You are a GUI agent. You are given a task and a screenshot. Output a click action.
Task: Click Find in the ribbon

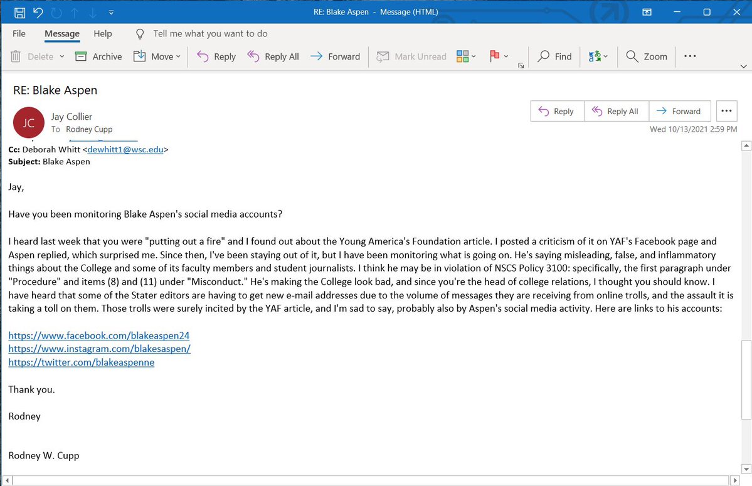(554, 56)
